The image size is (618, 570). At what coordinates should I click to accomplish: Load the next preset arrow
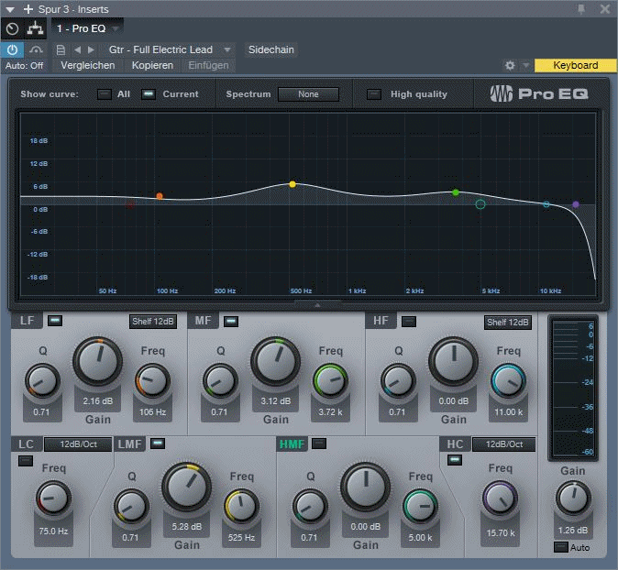[91, 50]
